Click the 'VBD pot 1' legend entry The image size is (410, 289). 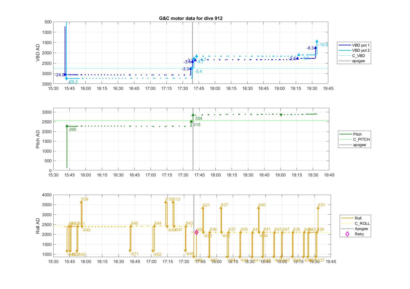[x=354, y=45]
